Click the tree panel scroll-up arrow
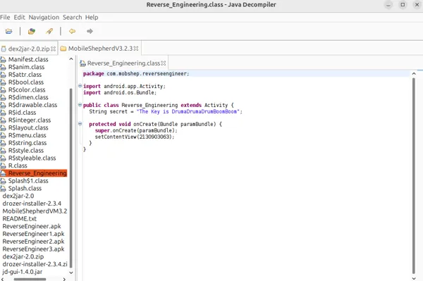Viewport: 423px width, 281px height. [71, 58]
